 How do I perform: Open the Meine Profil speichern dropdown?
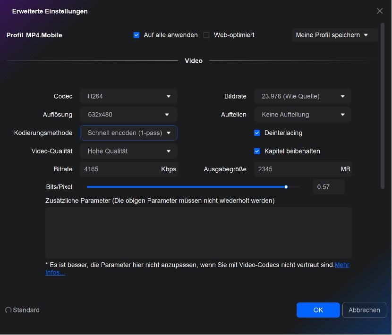tap(334, 35)
